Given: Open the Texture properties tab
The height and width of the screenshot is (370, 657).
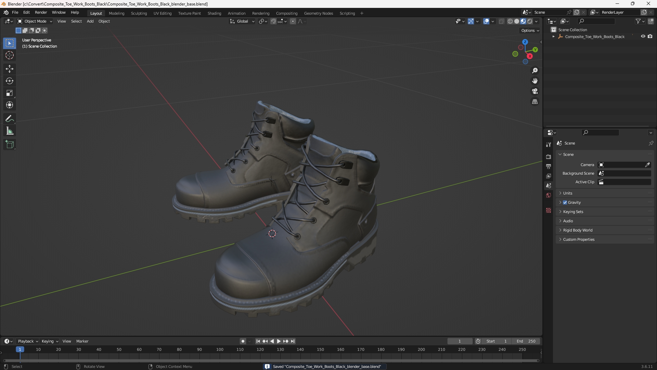Looking at the screenshot, I should 549,210.
